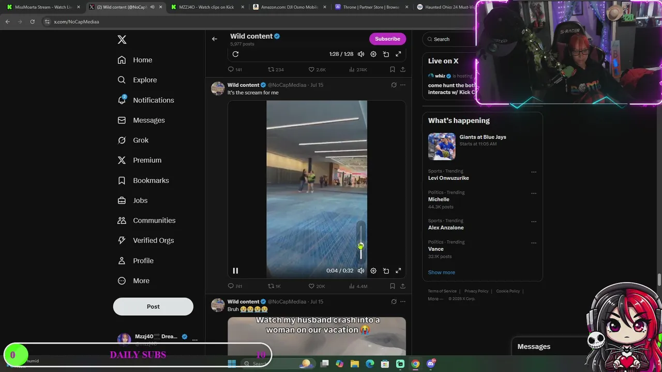Screen dimensions: 662x372
Task: Click the X logo in sidebar
Action: [122, 40]
